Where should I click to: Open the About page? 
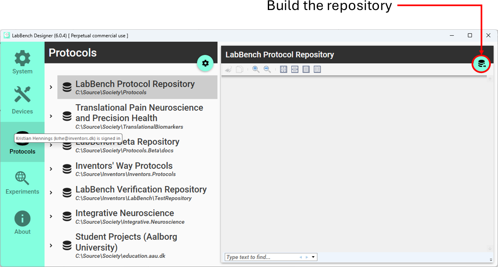point(22,222)
